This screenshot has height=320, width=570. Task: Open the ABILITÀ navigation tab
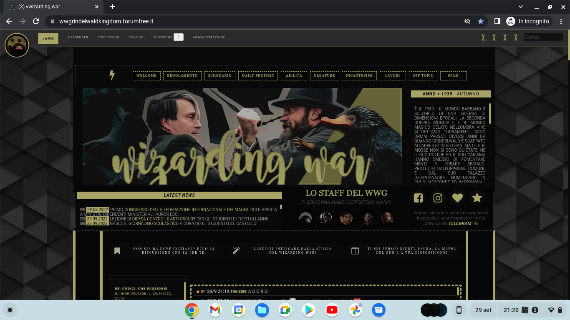[294, 75]
